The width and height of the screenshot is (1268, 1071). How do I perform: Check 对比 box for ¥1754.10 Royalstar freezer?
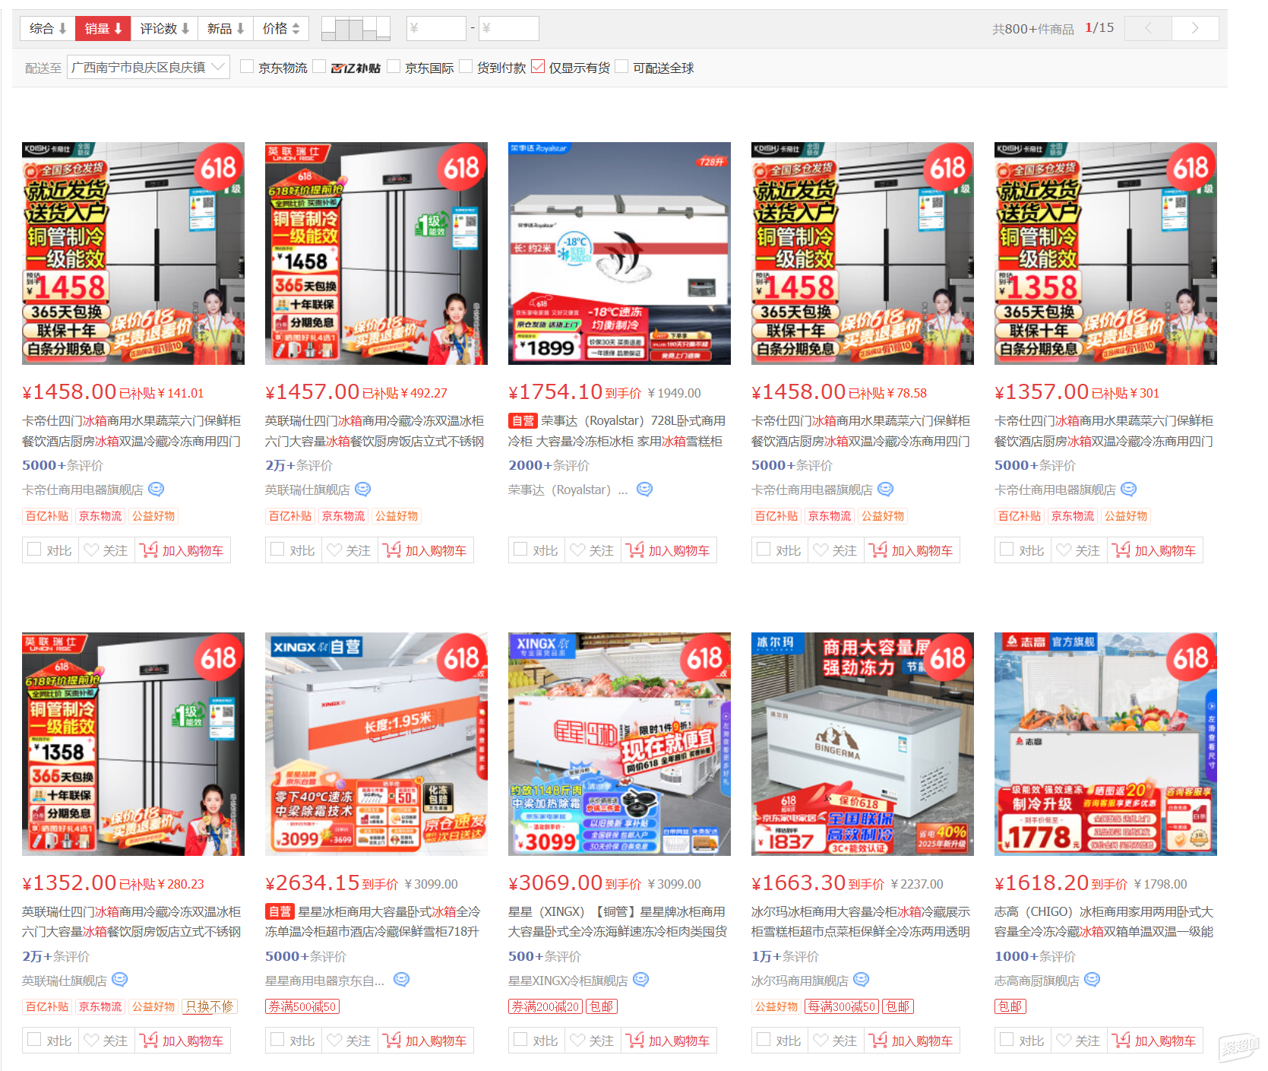520,549
